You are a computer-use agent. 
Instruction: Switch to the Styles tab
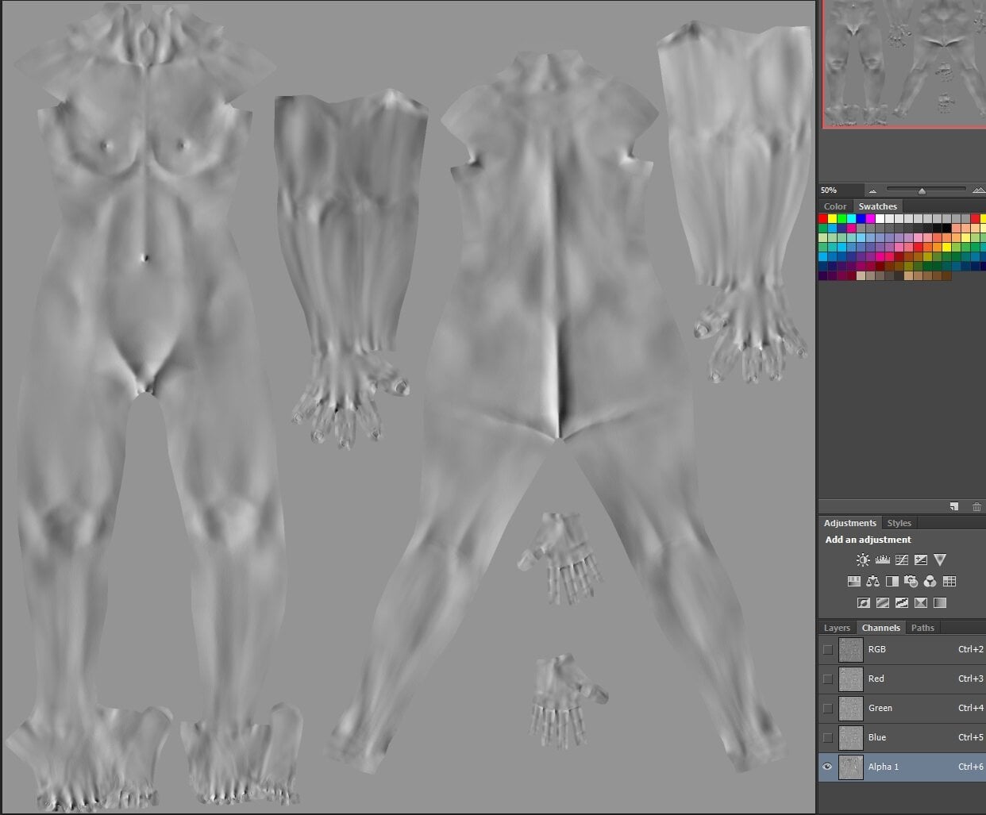point(899,523)
